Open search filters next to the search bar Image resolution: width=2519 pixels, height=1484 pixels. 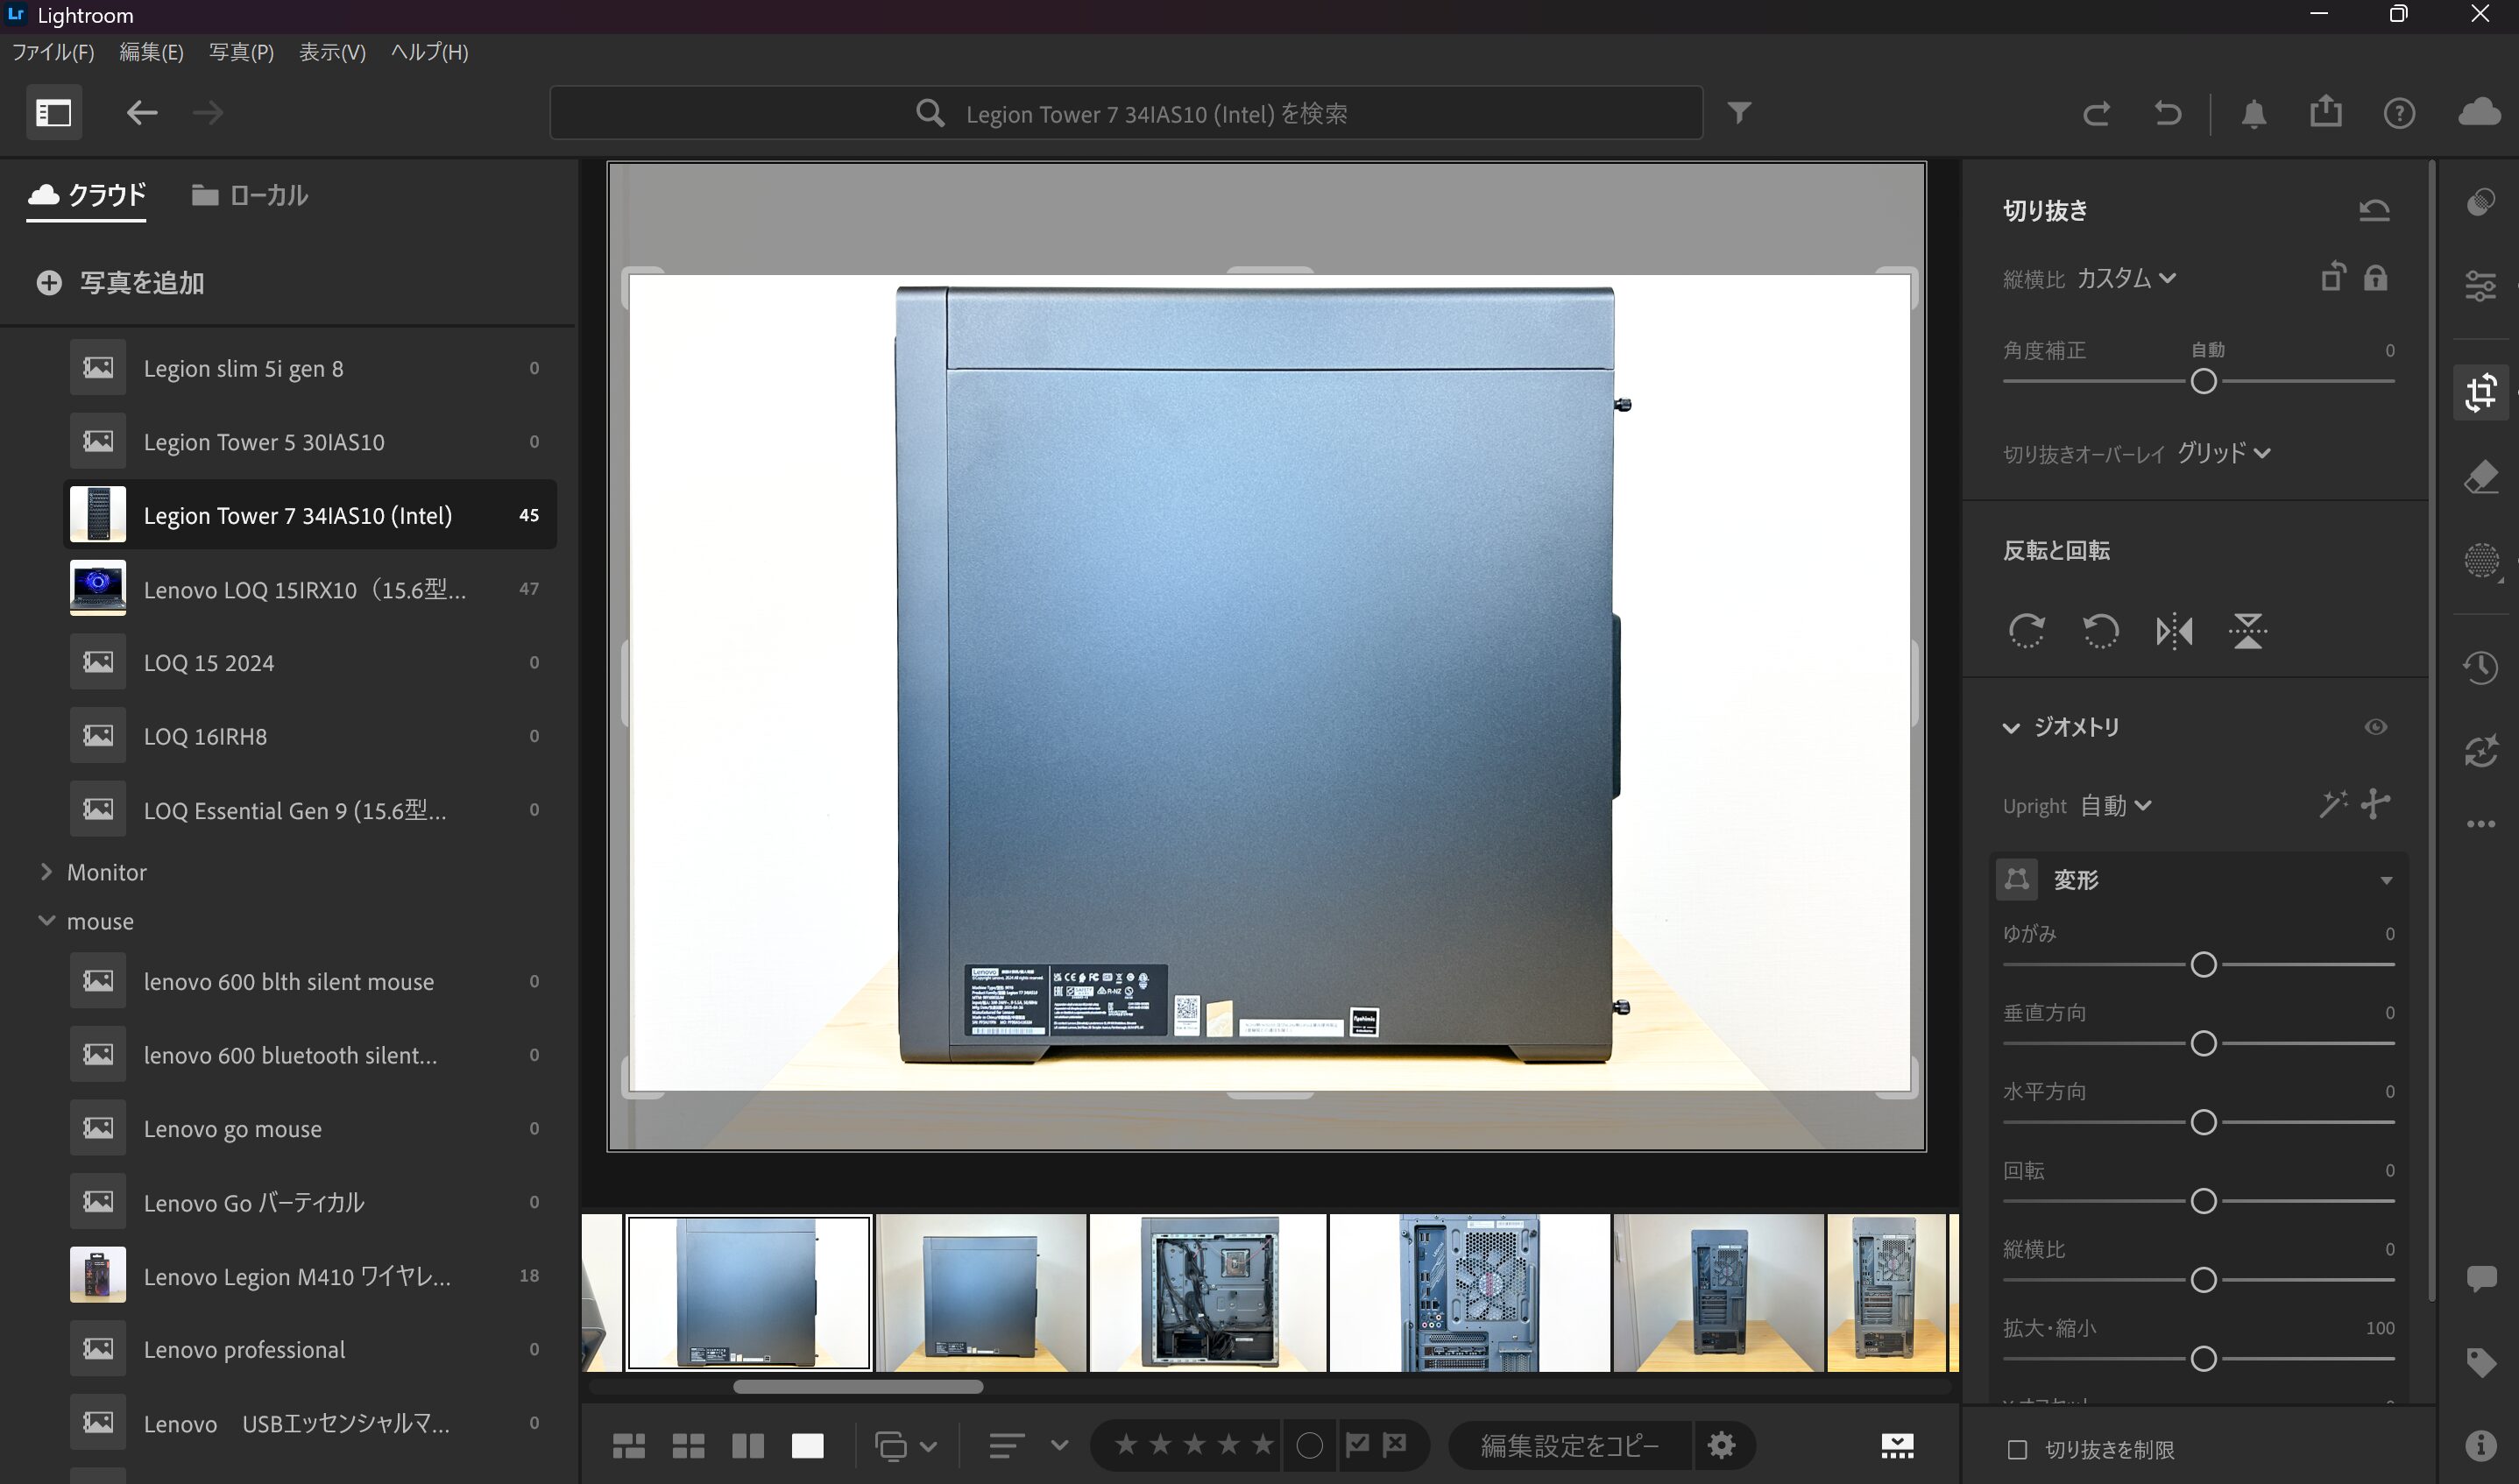coord(1740,112)
